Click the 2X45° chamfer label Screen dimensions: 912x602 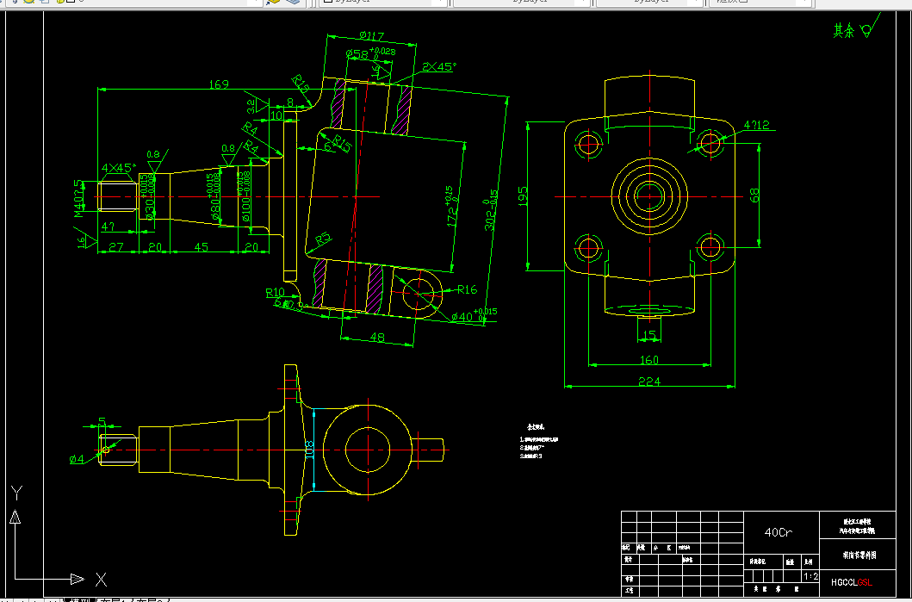(438, 67)
